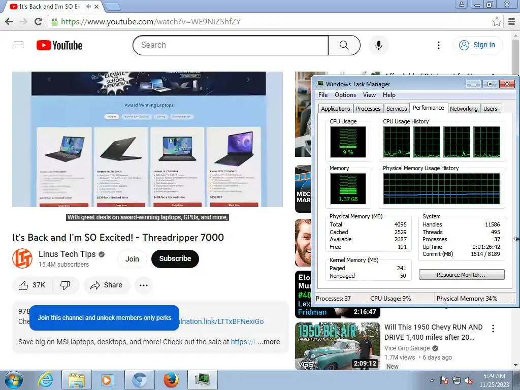Open Resource Monitor from Task Manager
520x390 pixels.
click(x=461, y=275)
